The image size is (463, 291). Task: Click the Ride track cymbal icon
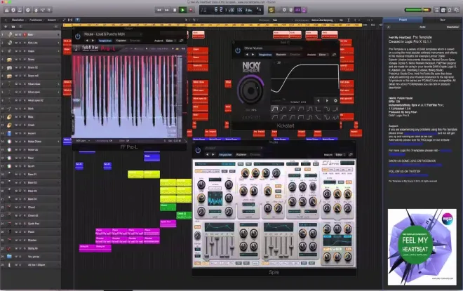(9, 117)
